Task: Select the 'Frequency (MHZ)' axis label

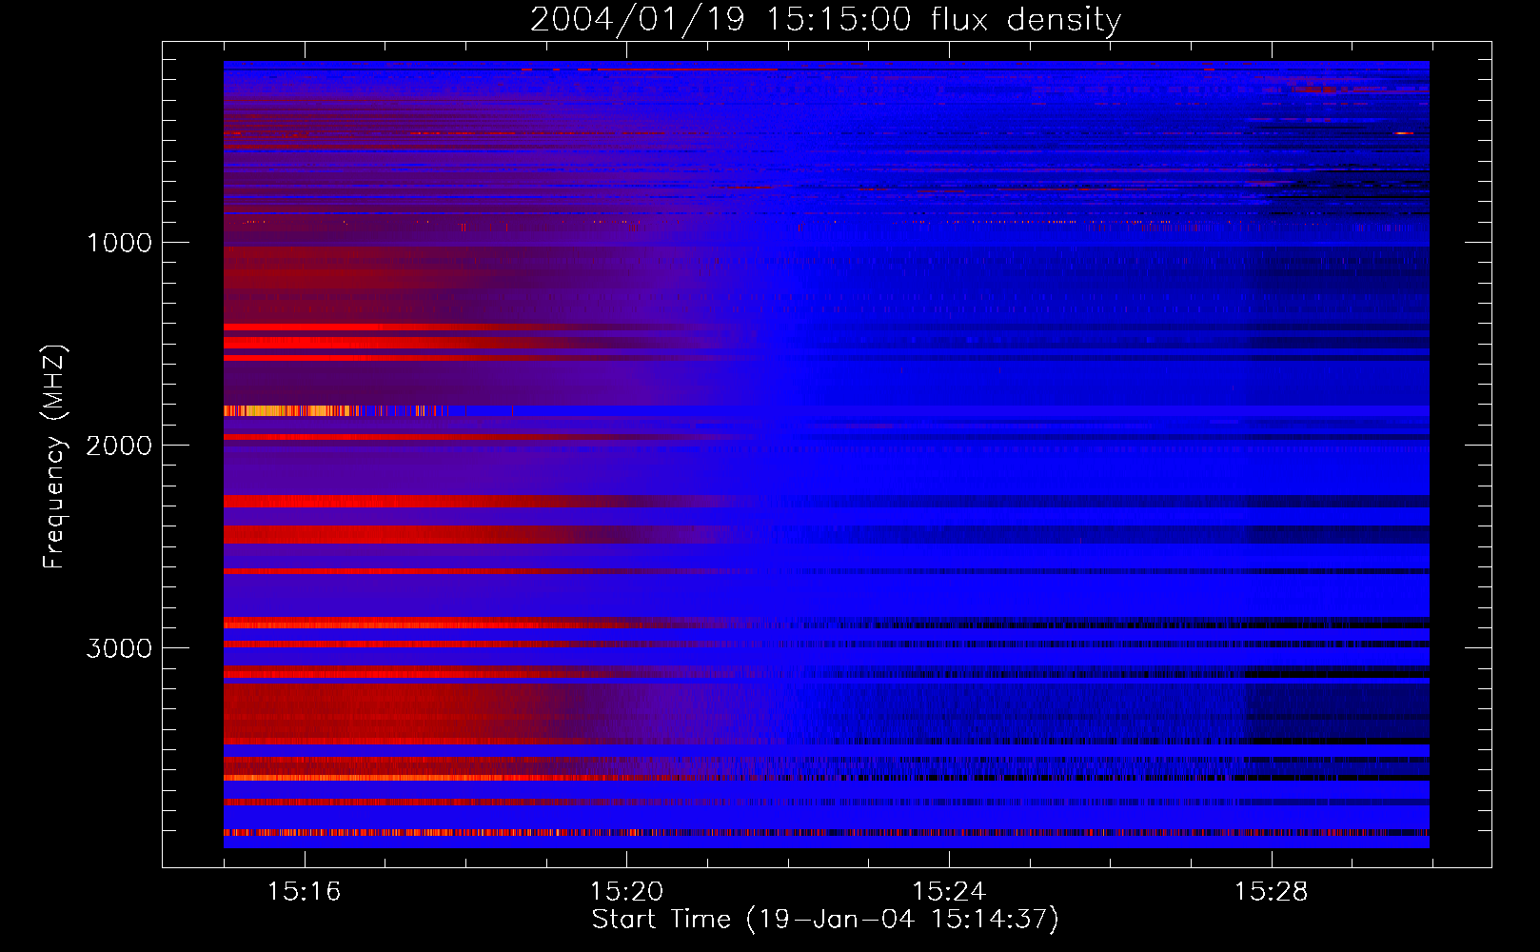Action: [x=55, y=457]
